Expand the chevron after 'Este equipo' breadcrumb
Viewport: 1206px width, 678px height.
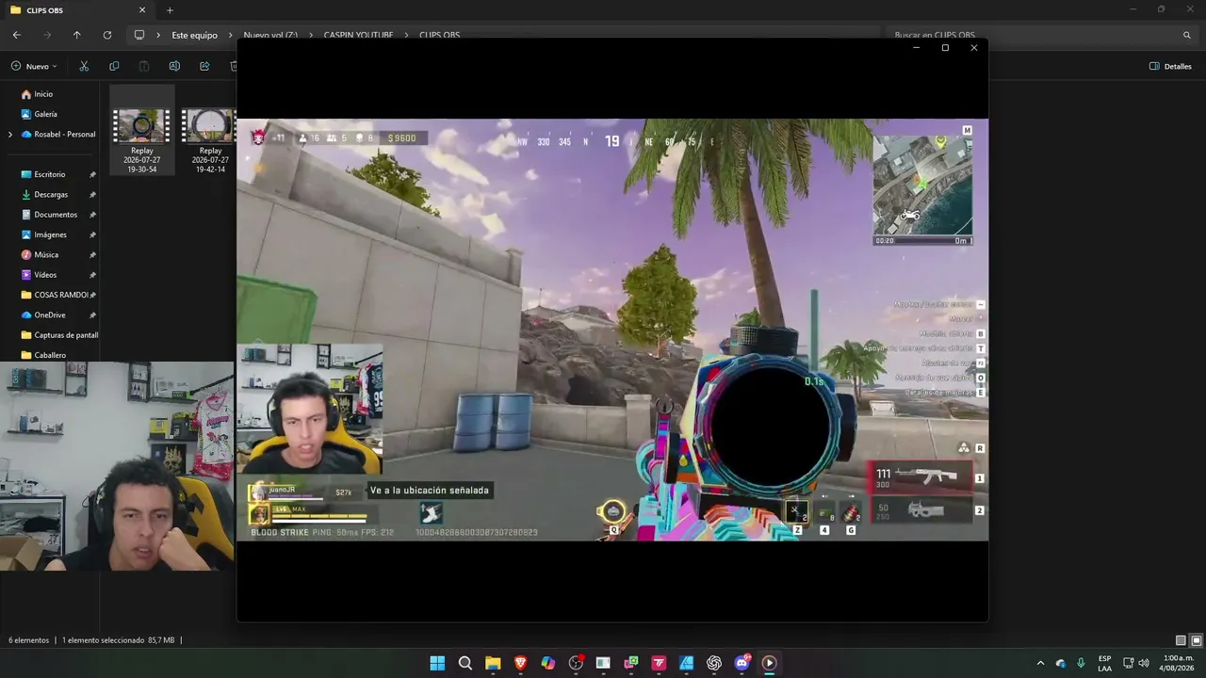(x=230, y=35)
